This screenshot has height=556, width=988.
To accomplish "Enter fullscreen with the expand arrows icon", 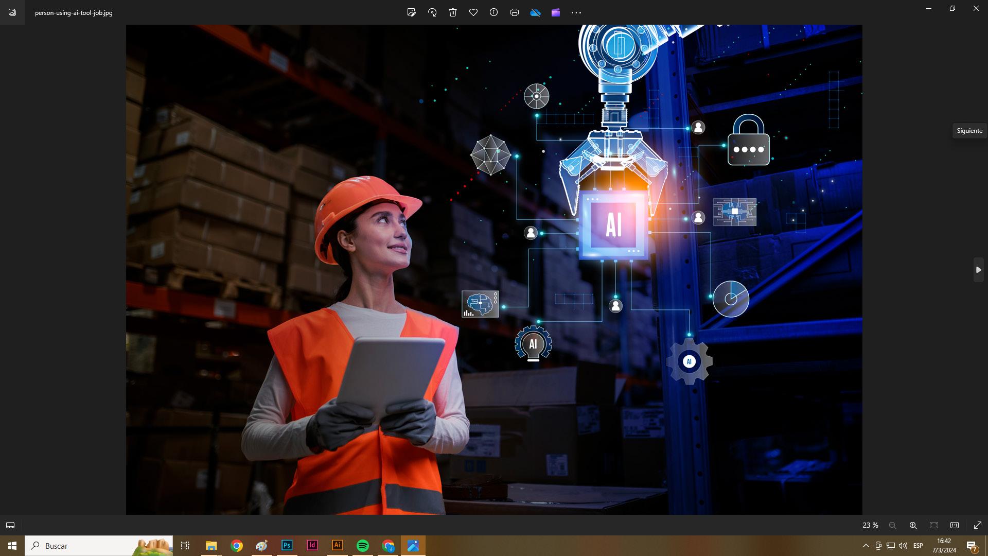I will click(x=978, y=525).
